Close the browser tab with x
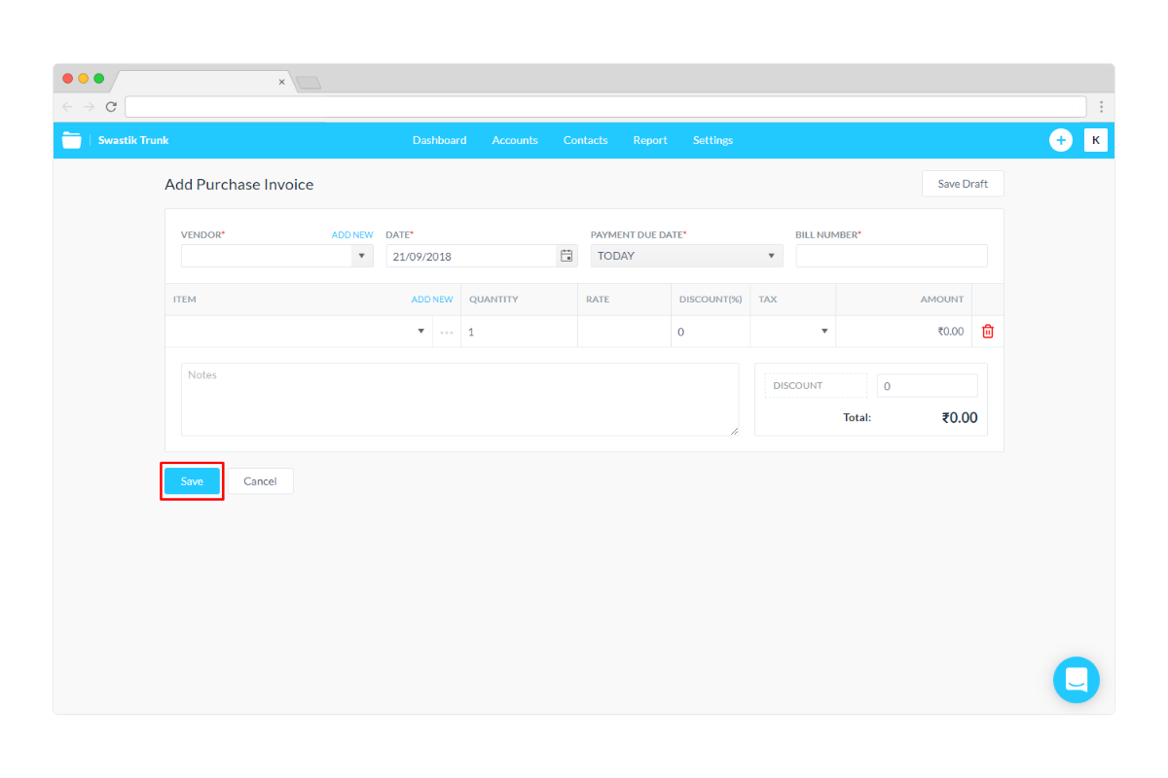This screenshot has height=778, width=1168. (282, 83)
